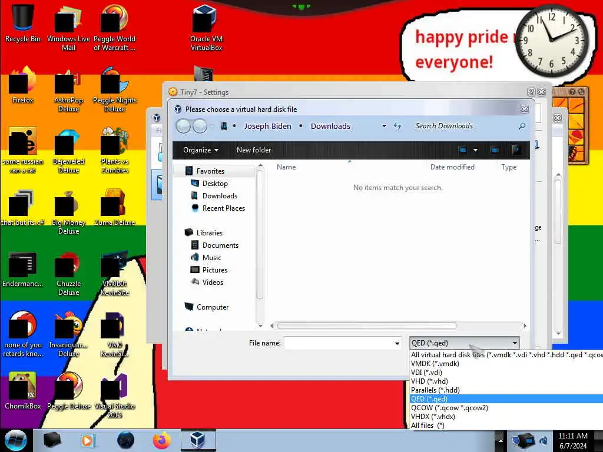Open the Organize dropdown menu
This screenshot has width=603, height=452.
(200, 150)
